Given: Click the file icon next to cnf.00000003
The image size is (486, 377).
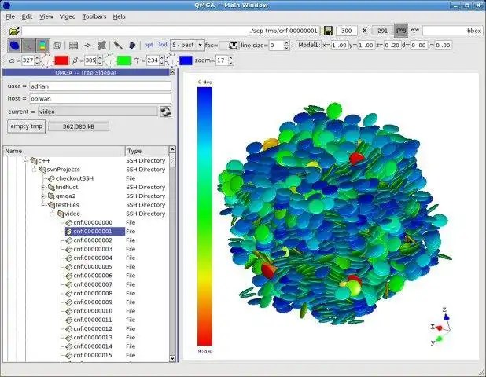Looking at the screenshot, I should 68,249.
